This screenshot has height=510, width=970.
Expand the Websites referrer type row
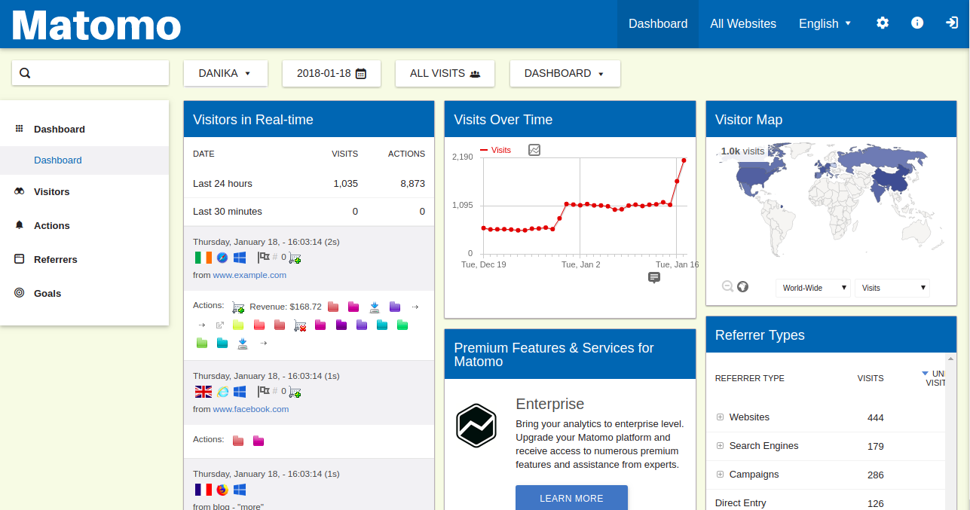click(x=720, y=417)
